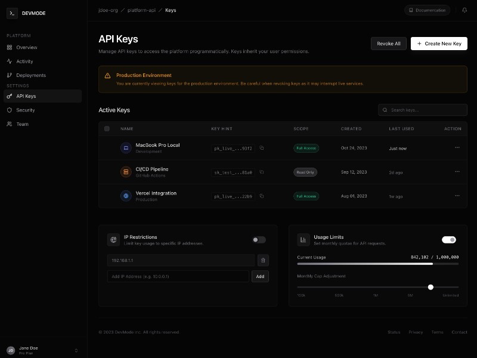Click the search keys input field
The width and height of the screenshot is (477, 358).
click(422, 110)
